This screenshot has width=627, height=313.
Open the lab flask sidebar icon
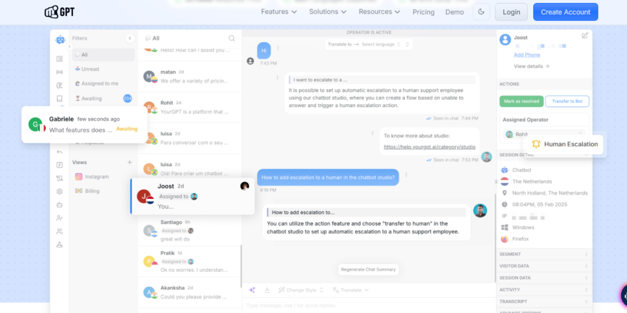coord(59,244)
